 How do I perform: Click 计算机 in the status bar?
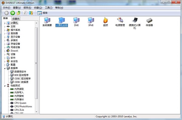pyautogui.click(x=9, y=116)
